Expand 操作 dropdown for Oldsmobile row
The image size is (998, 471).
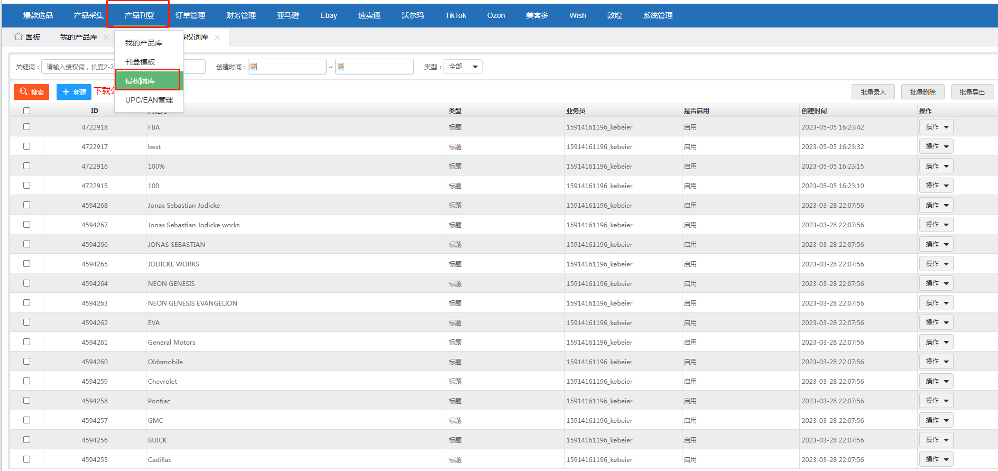(x=936, y=362)
